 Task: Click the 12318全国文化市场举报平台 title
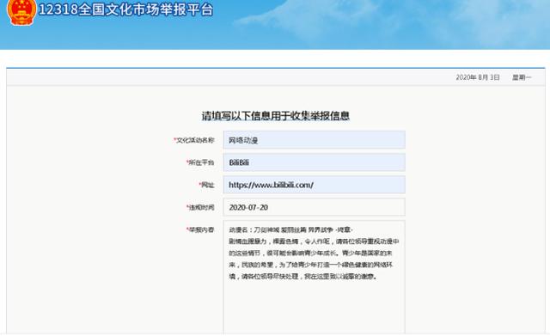[x=126, y=9]
